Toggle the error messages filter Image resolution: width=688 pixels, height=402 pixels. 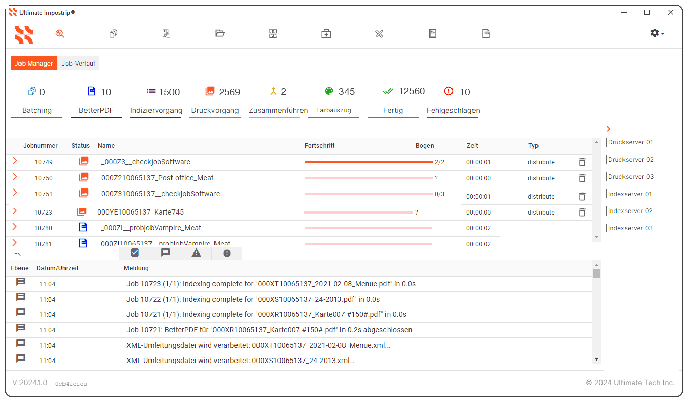click(x=227, y=252)
